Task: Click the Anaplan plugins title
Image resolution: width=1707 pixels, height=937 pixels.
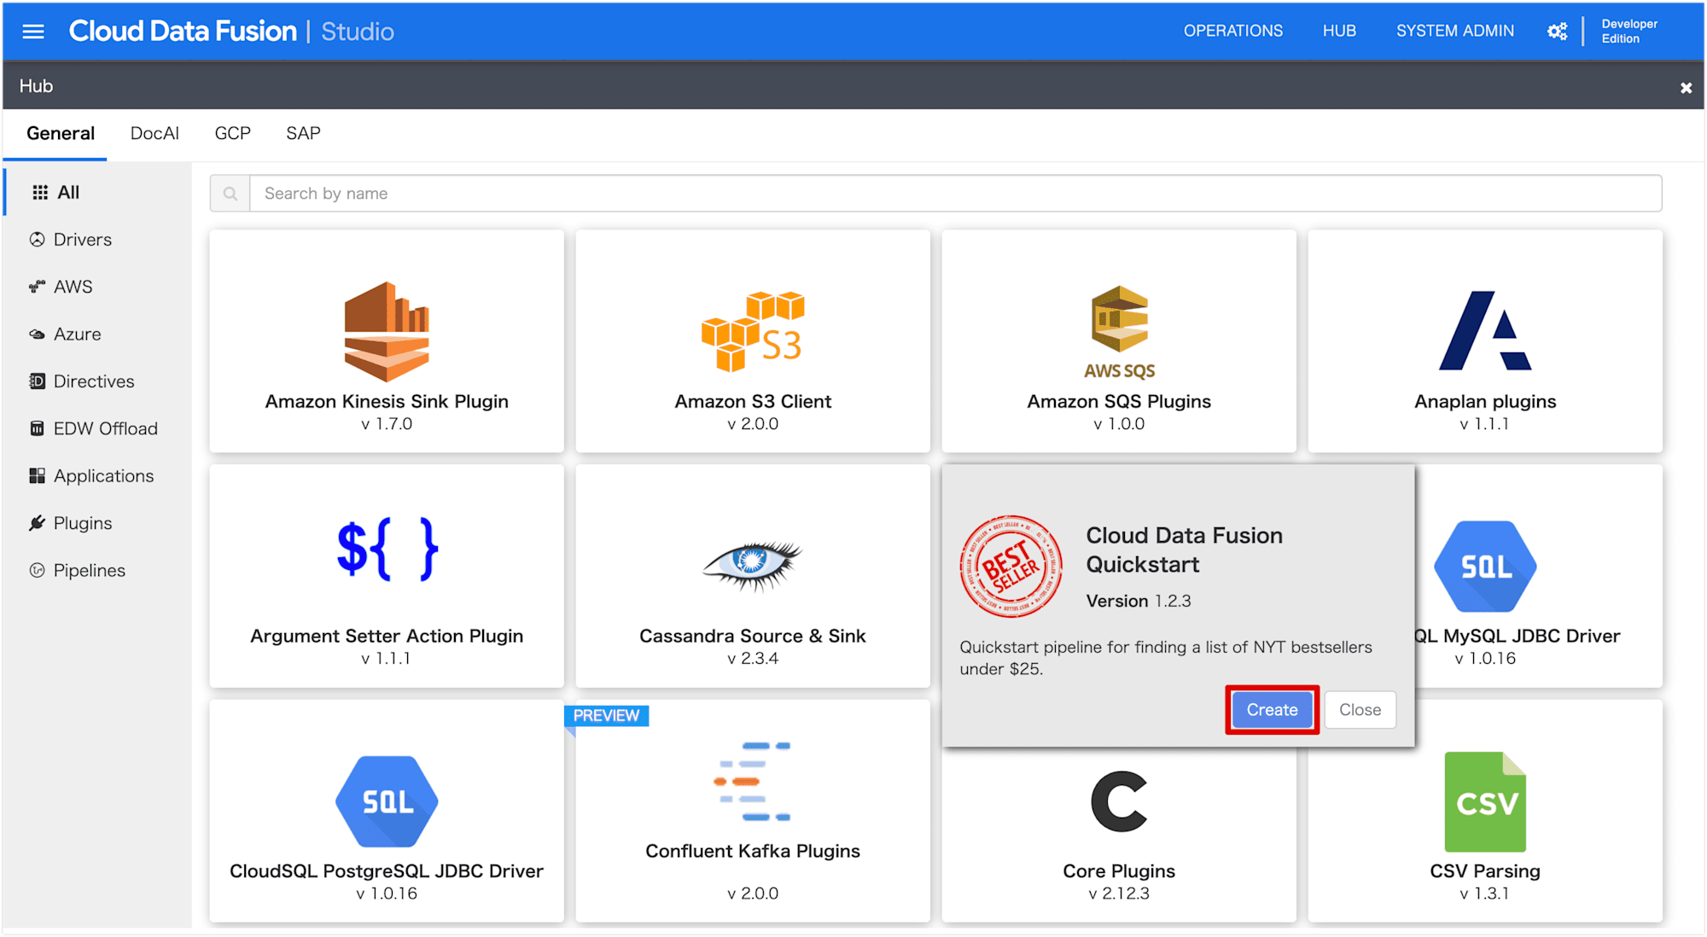Action: pyautogui.click(x=1485, y=401)
